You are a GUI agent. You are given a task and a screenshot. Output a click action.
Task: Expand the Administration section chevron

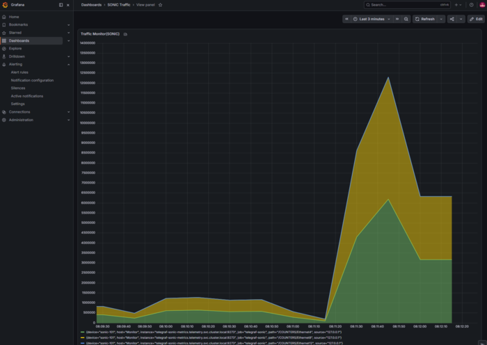69,120
